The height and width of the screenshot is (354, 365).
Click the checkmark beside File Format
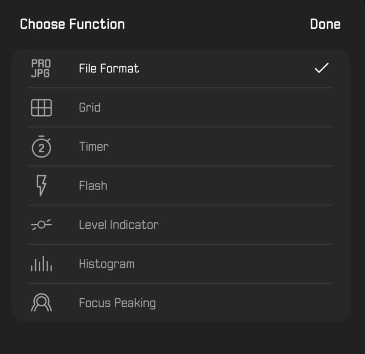click(322, 68)
